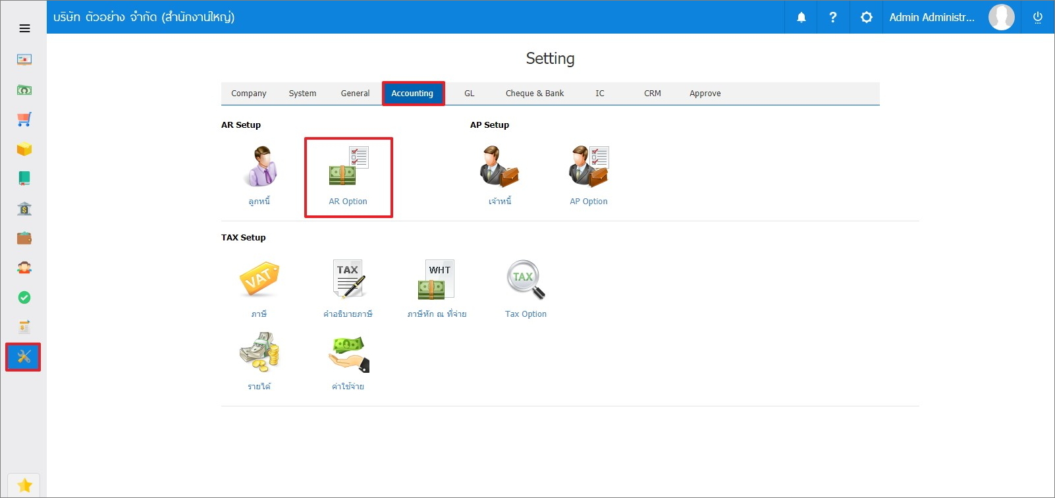Open the WHT ภาษีหัก ณ ที่จ่าย icon
This screenshot has width=1055, height=498.
(436, 279)
